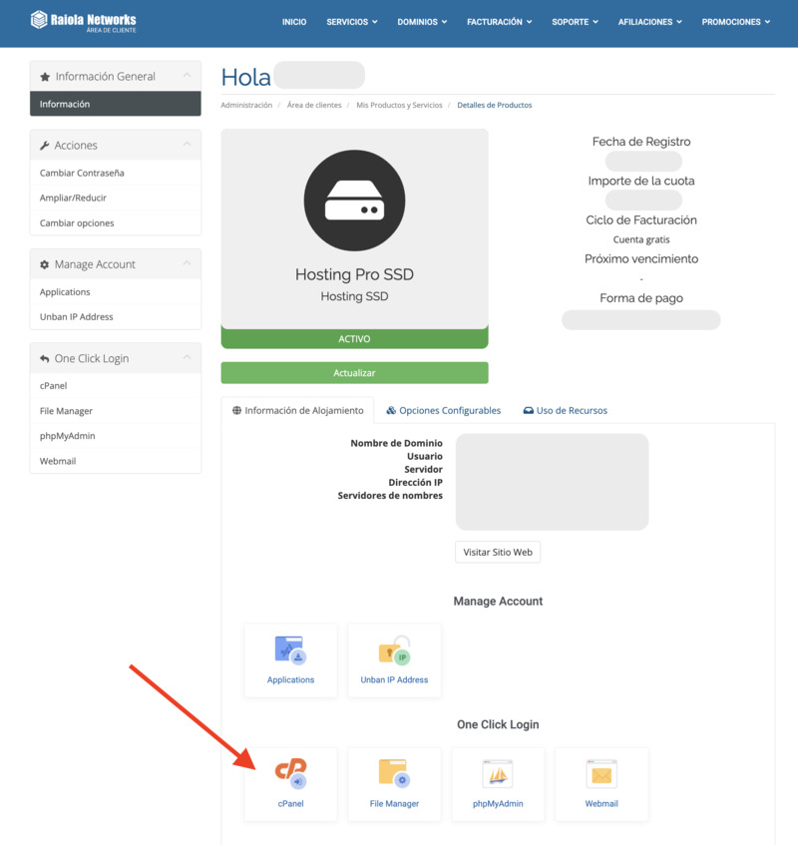Launch the phpMyAdmin sailboat icon
The width and height of the screenshot is (798, 845).
tap(498, 773)
